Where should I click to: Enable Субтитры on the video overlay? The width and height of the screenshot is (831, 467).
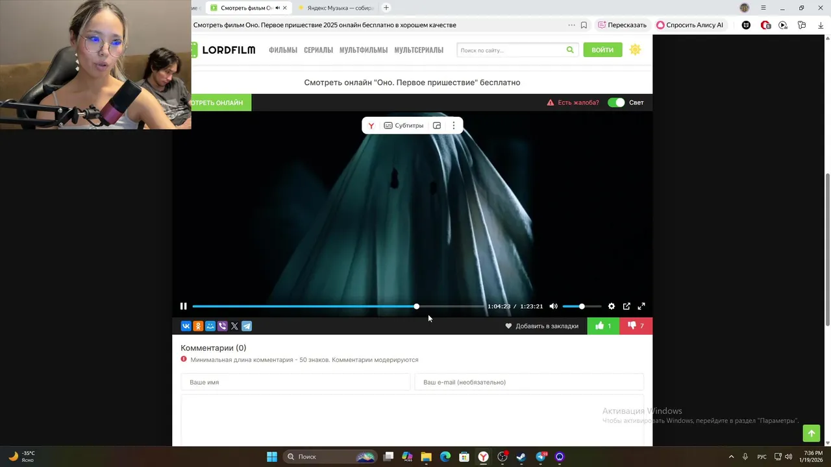click(x=404, y=126)
